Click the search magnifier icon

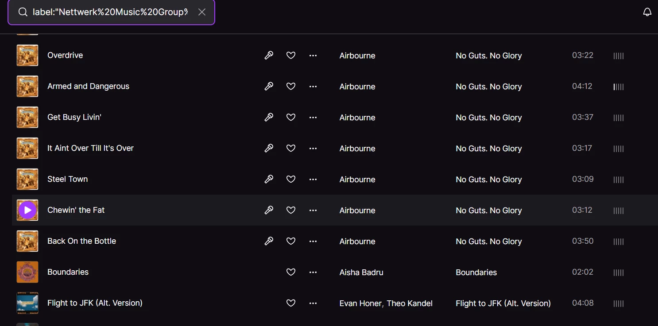pyautogui.click(x=23, y=12)
